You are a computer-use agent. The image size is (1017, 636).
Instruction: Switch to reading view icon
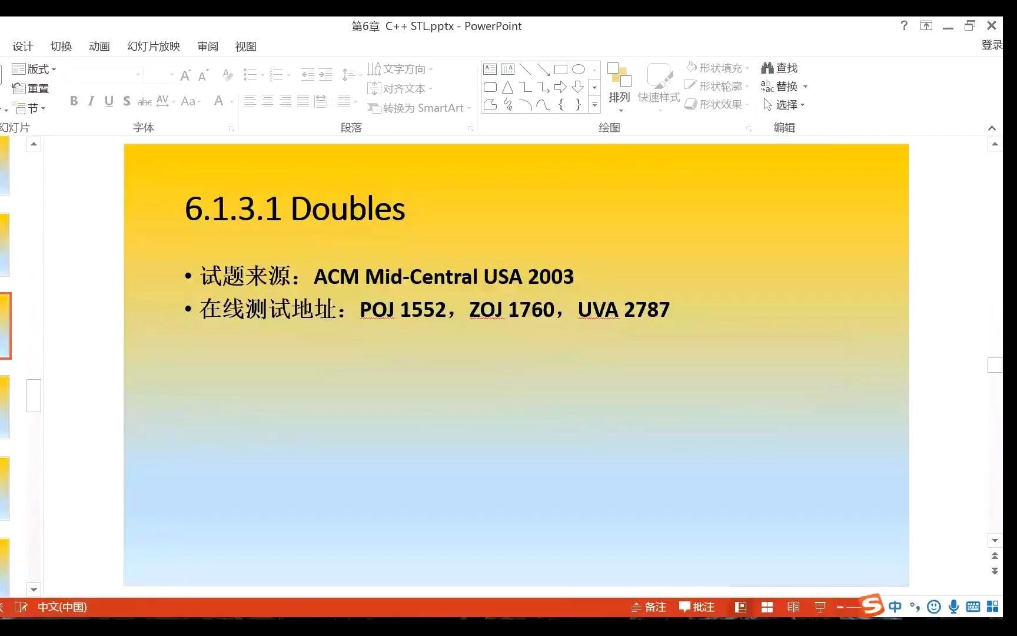click(x=793, y=607)
